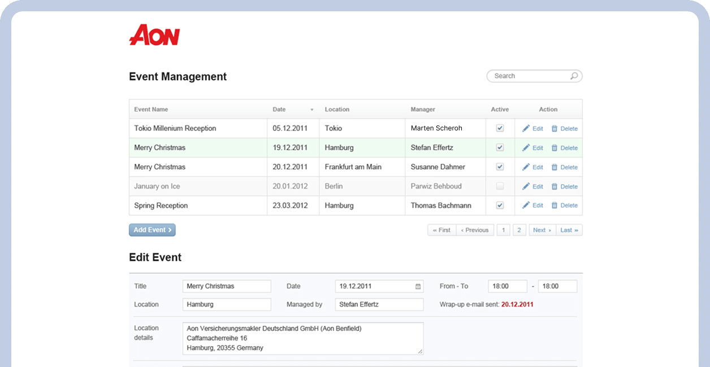The image size is (710, 367).
Task: Enable Active checkbox for January on Ice
Action: (500, 186)
